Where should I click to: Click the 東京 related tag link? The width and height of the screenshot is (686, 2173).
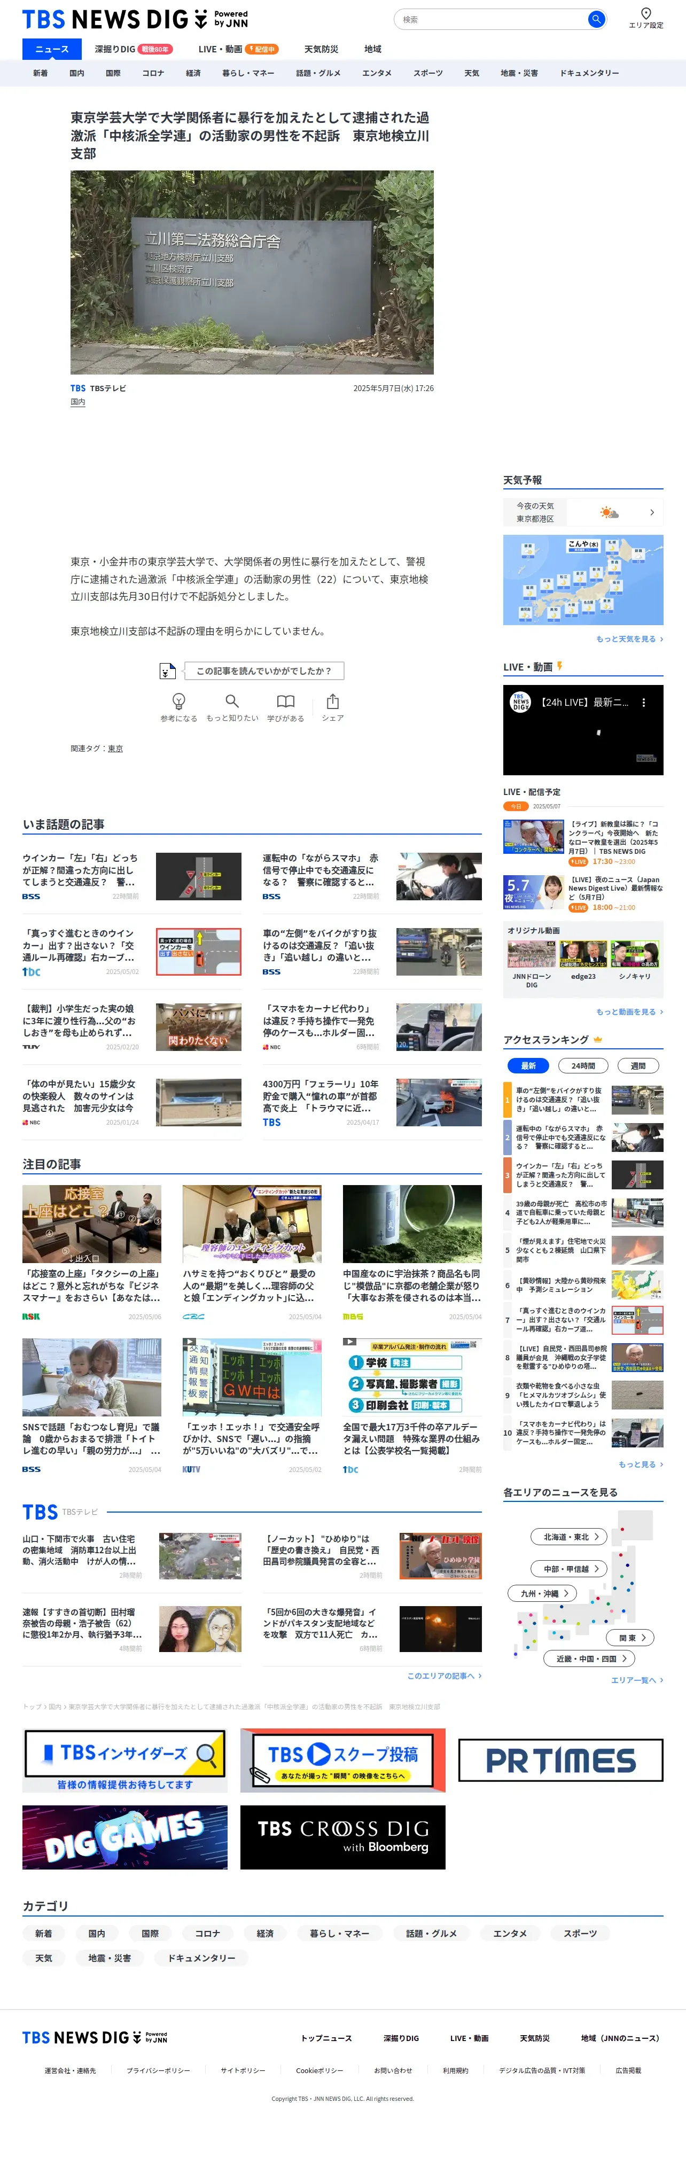115,748
